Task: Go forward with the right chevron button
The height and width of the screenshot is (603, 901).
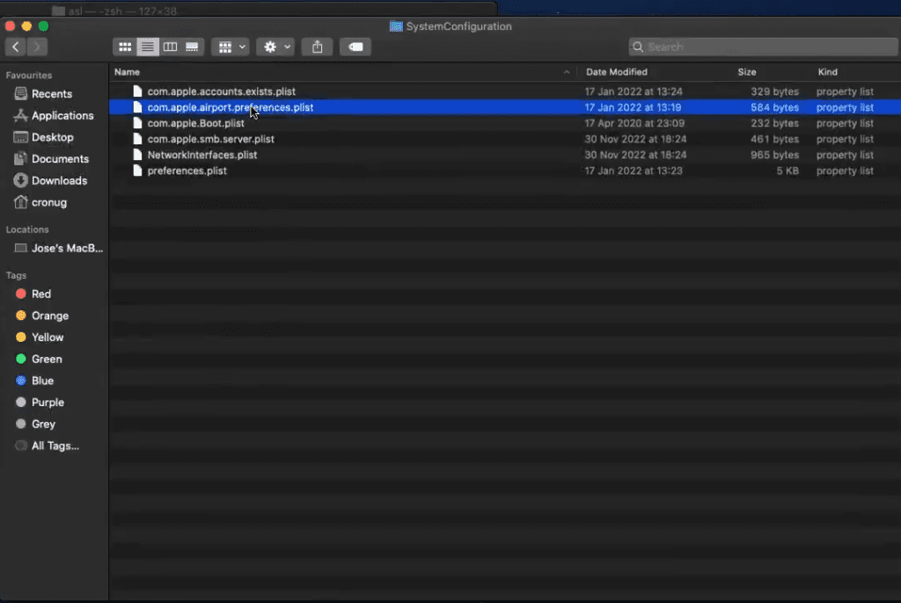Action: (x=37, y=47)
